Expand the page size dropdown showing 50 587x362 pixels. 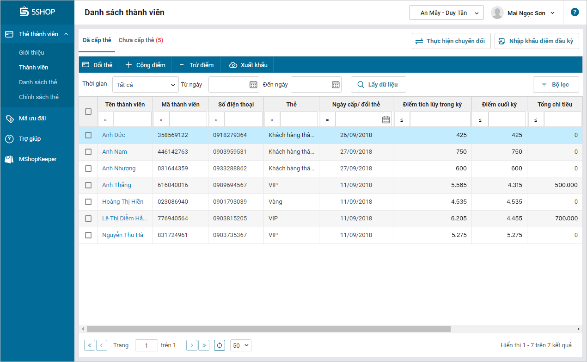[x=240, y=345]
